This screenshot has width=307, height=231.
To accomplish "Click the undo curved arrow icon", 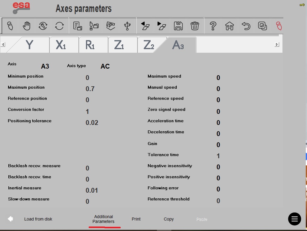I will click(x=246, y=26).
